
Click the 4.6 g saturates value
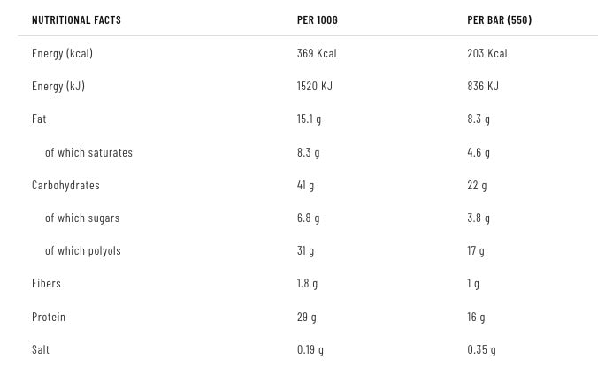[x=478, y=152]
